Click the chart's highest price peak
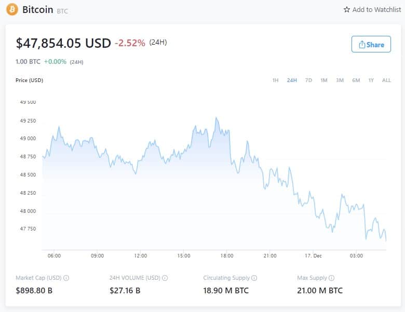Image resolution: width=405 pixels, height=312 pixels. (x=216, y=118)
